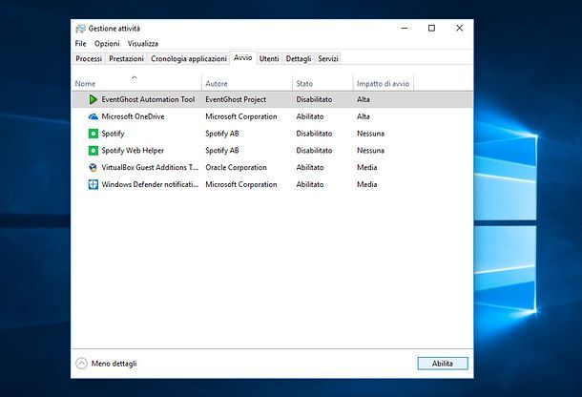Image resolution: width=582 pixels, height=397 pixels.
Task: Open the Dettagli tab
Action: pos(299,58)
